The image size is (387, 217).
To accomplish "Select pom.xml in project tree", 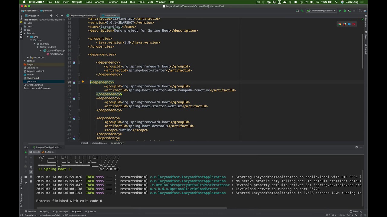I will [31, 81].
